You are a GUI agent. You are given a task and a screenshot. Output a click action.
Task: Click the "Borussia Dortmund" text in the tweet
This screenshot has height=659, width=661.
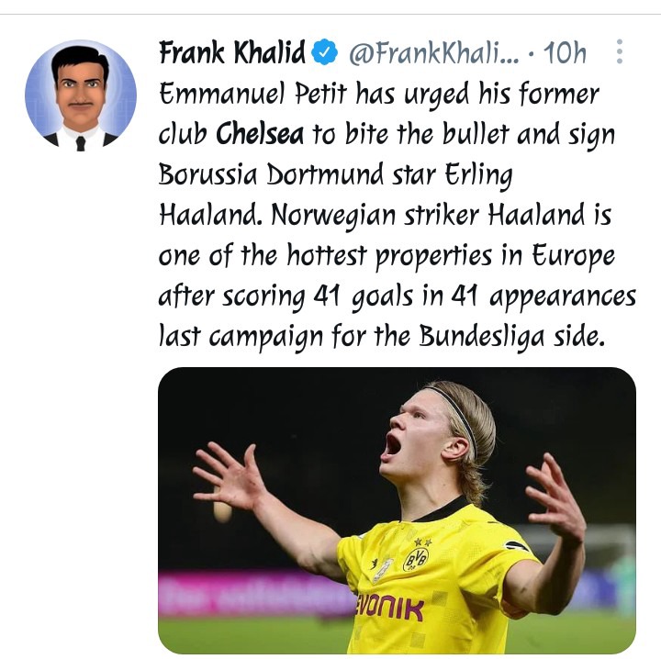pyautogui.click(x=282, y=174)
